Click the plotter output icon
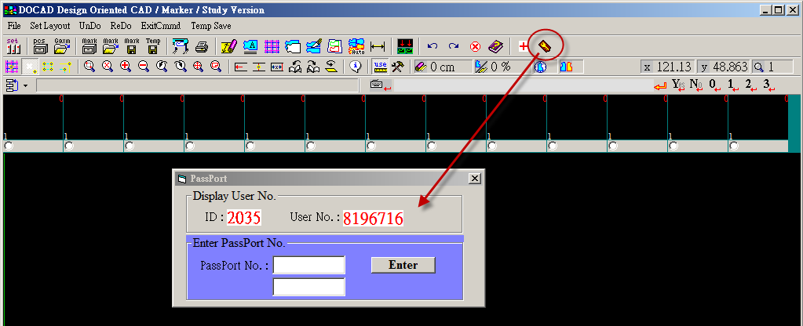This screenshot has width=803, height=326. tap(181, 46)
